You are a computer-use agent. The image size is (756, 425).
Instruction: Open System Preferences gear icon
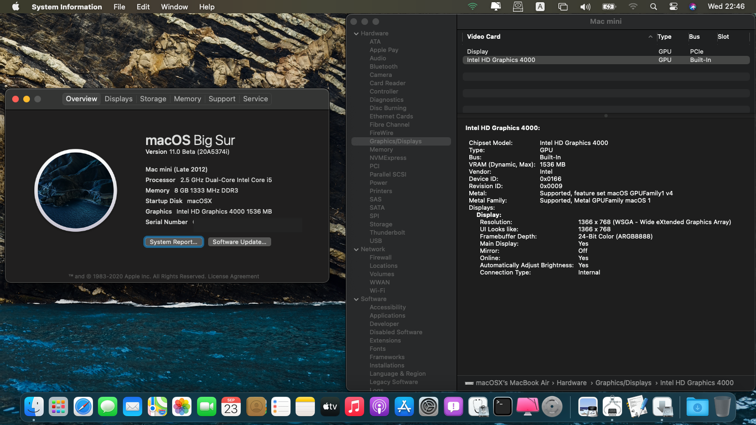pyautogui.click(x=428, y=407)
